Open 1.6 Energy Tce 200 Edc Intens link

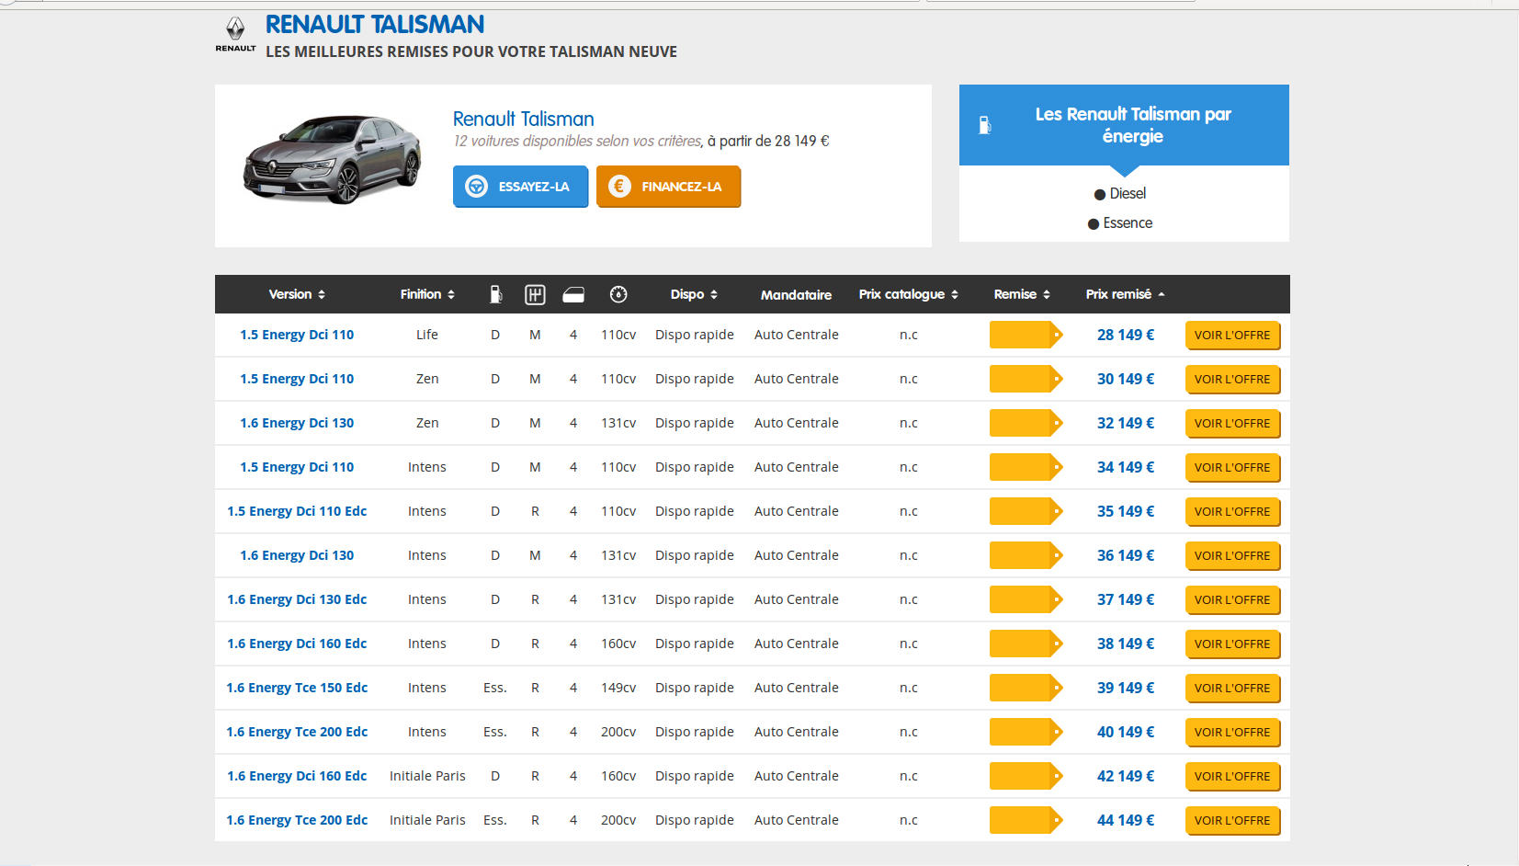pos(297,732)
